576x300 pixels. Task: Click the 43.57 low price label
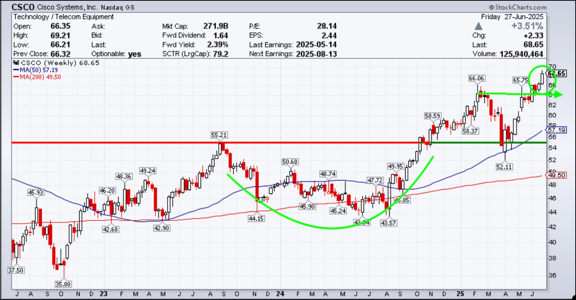388,223
